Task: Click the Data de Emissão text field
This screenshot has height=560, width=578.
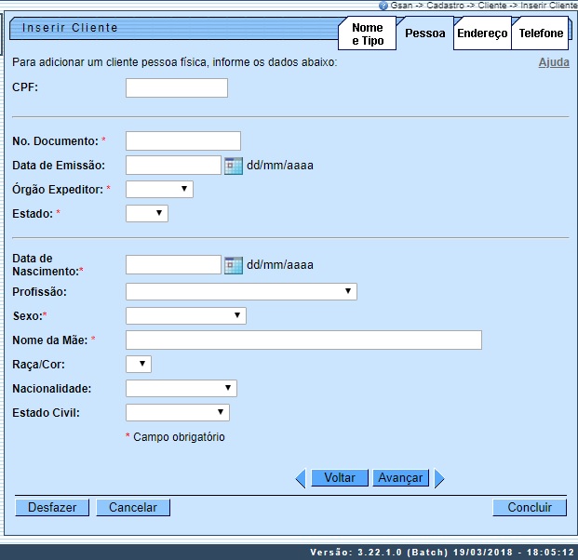Action: pyautogui.click(x=173, y=165)
